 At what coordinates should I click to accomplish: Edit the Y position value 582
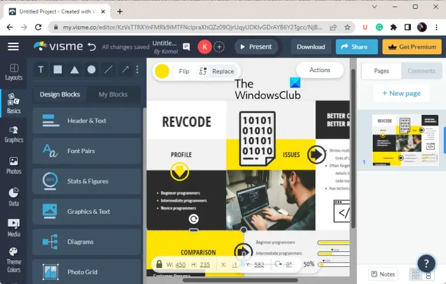tap(259, 265)
